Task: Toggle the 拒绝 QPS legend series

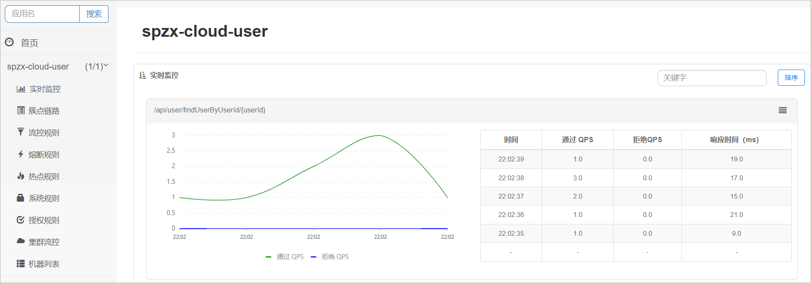Action: 330,257
